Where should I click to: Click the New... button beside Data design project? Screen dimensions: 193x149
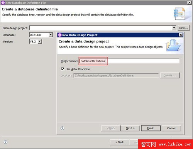click(183, 28)
